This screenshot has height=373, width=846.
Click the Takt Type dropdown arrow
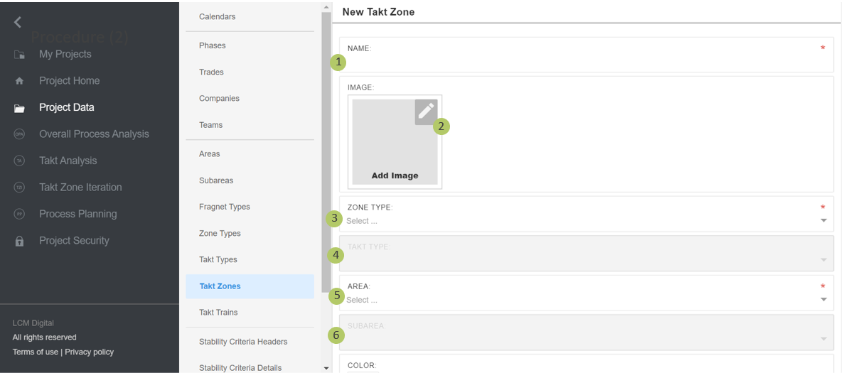[823, 260]
